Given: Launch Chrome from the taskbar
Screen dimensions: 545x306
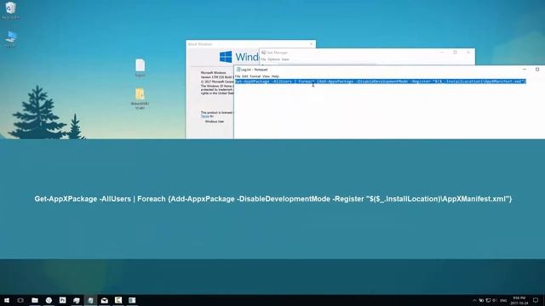Looking at the screenshot, I should click(x=49, y=300).
